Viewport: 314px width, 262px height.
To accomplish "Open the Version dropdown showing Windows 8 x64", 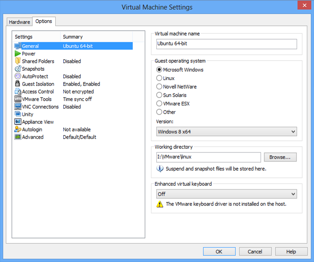I will (227, 131).
